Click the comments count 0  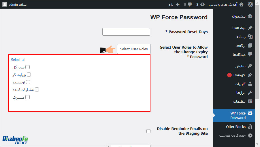point(185,5)
